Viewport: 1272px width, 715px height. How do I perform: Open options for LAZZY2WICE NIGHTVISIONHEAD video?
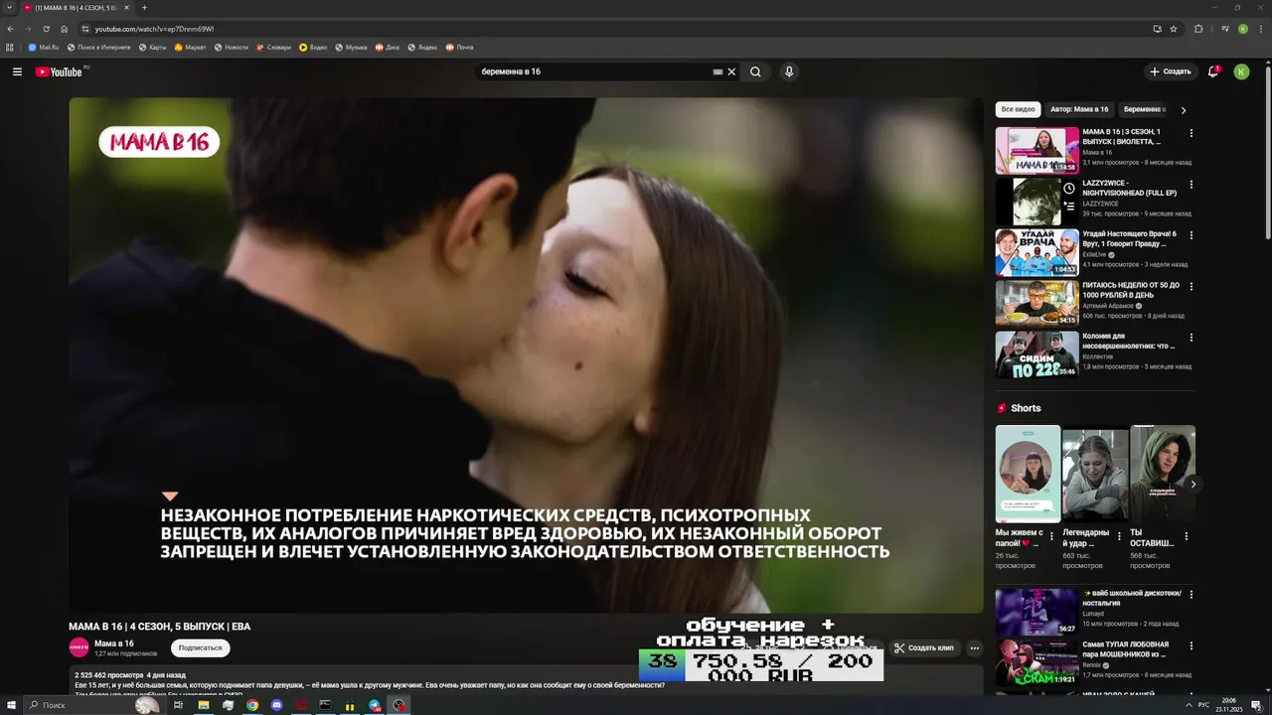coord(1192,185)
